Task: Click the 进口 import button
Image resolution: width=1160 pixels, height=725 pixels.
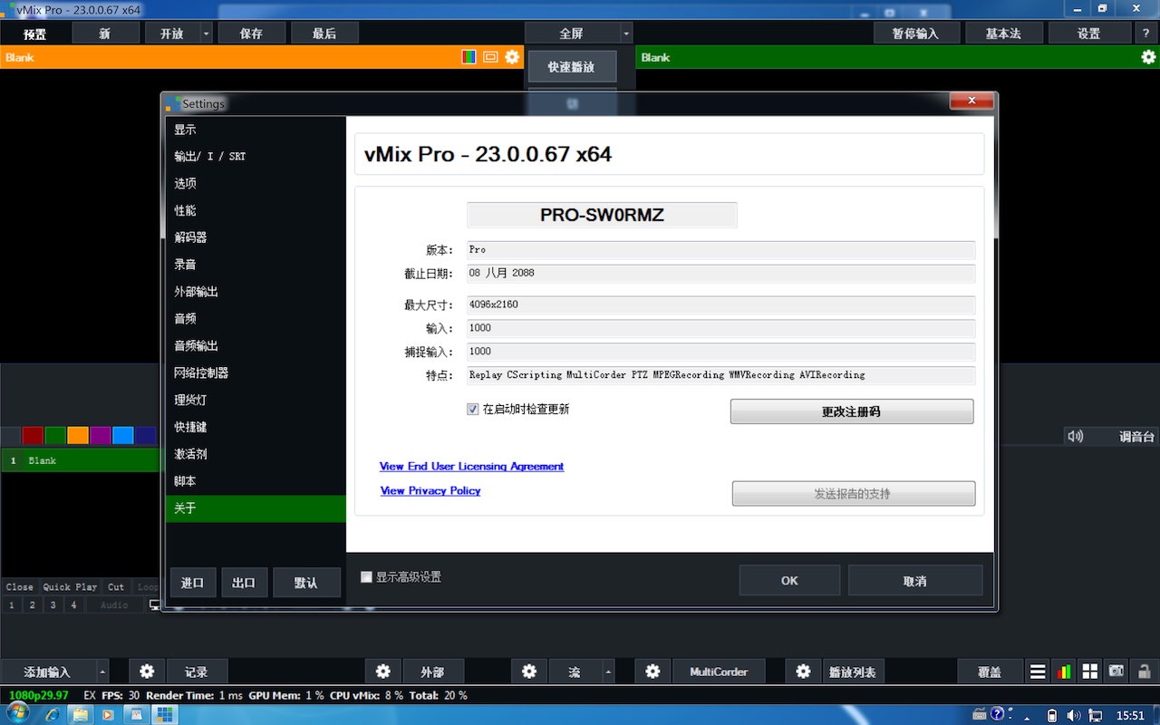Action: 193,583
